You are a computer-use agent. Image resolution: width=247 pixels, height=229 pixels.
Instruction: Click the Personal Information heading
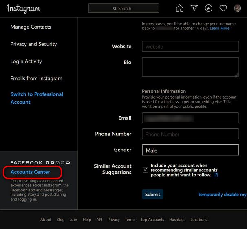coord(164,91)
